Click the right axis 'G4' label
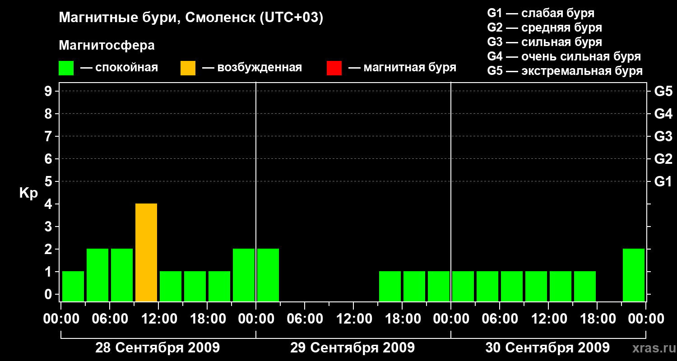Screen dimensions: 677x361 [x=663, y=114]
